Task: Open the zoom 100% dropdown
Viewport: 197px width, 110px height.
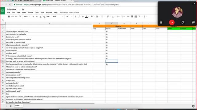Action: (27, 16)
